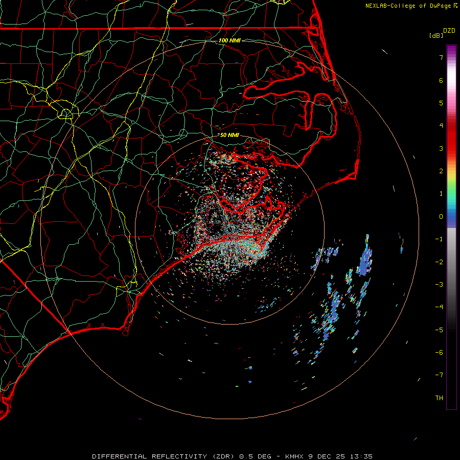Click the -6 value on the color scale
This screenshot has width=460, height=460.
point(439,353)
